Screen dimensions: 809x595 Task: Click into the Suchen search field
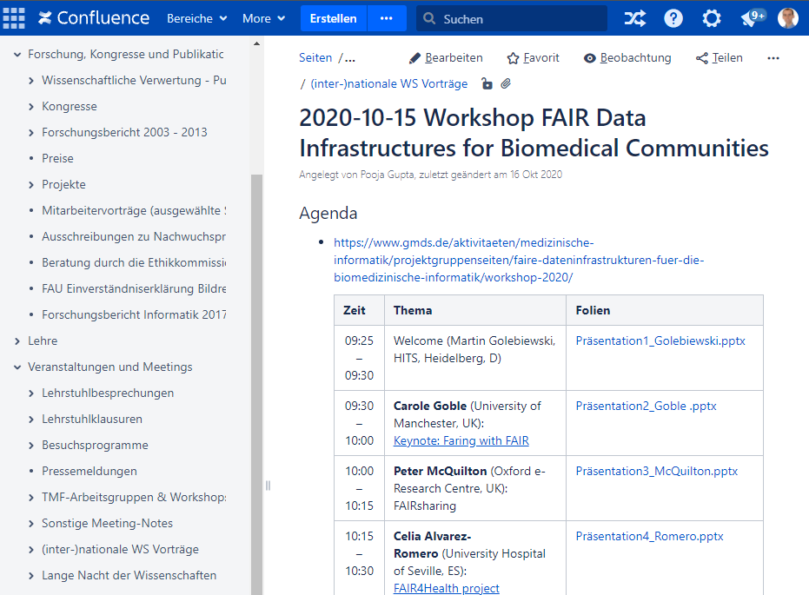tap(512, 18)
